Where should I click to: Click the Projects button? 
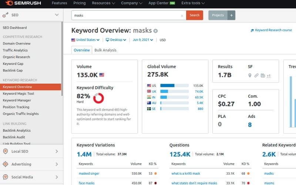(218, 15)
